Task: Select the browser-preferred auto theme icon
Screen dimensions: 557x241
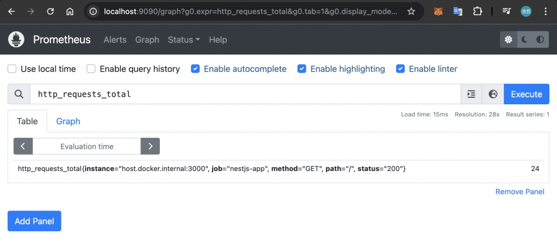Action: [540, 40]
